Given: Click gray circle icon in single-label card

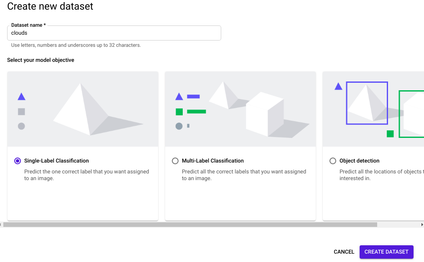Looking at the screenshot, I should pyautogui.click(x=21, y=126).
